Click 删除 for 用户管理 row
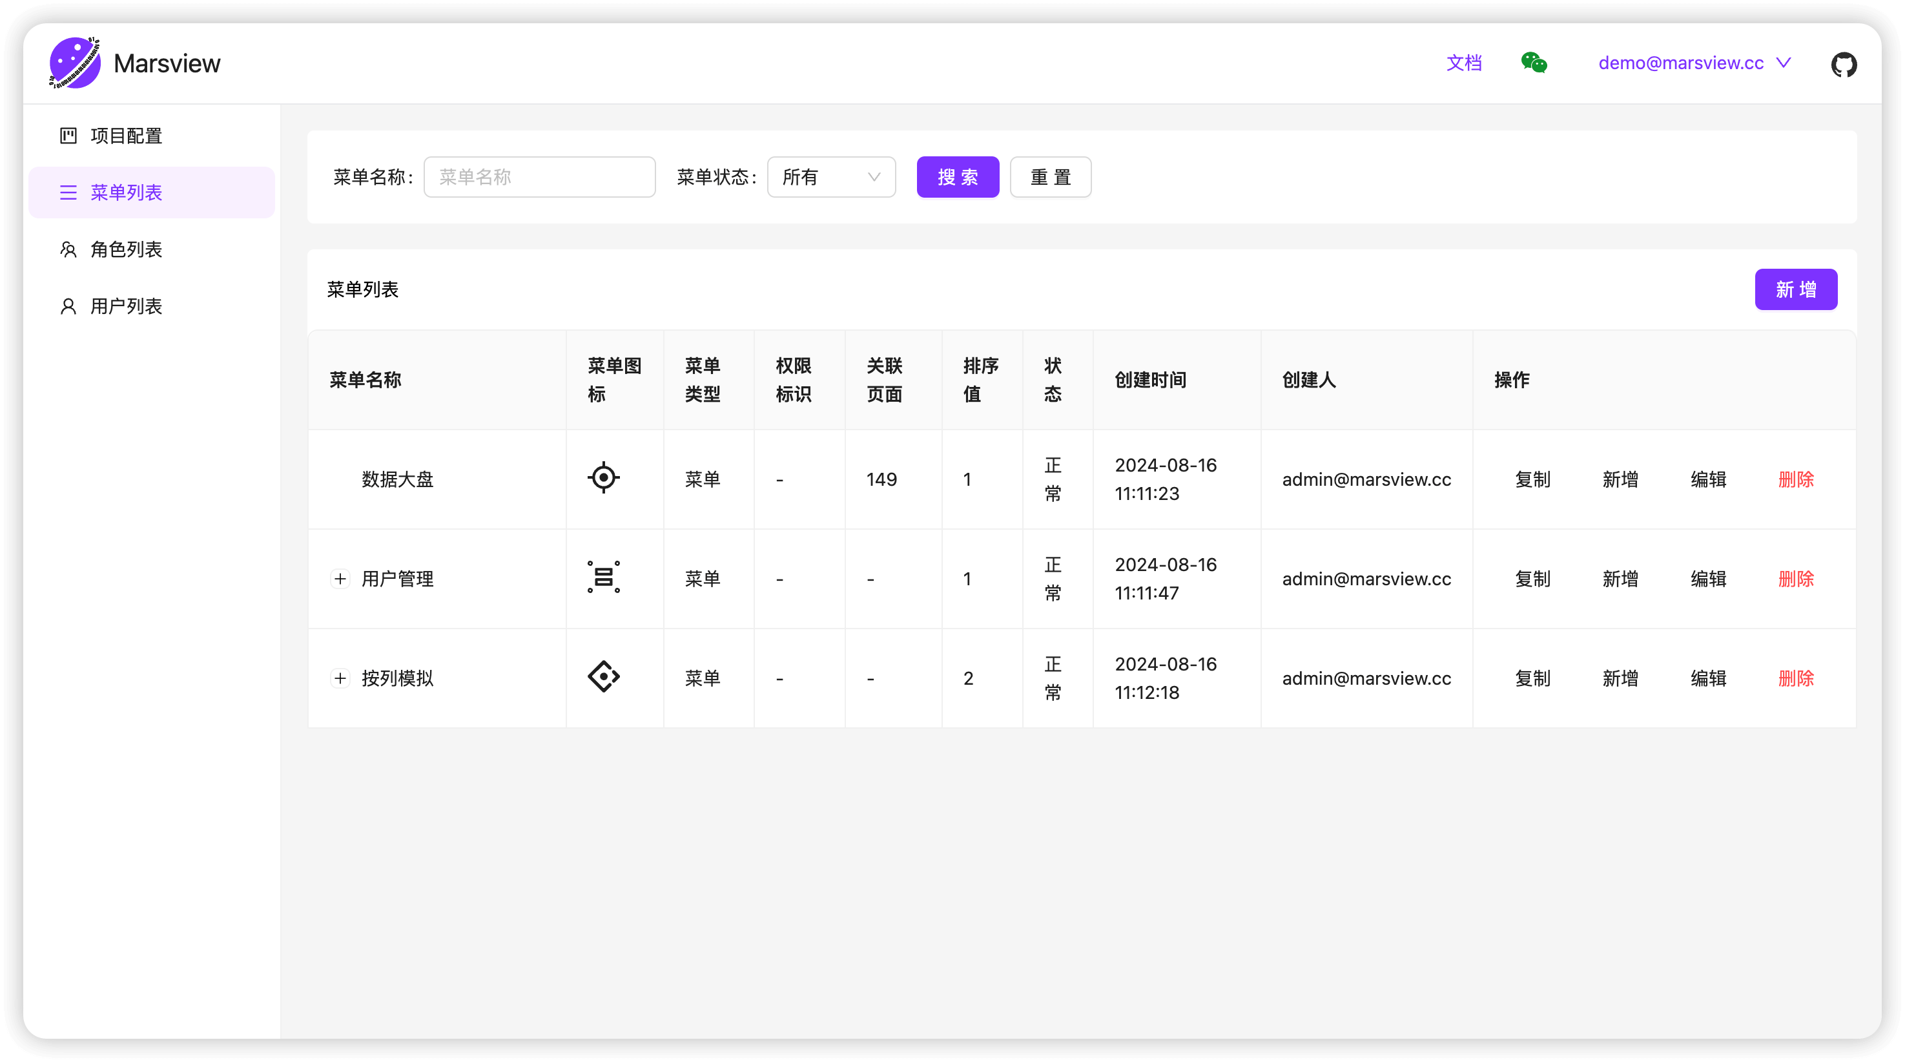 pos(1797,578)
